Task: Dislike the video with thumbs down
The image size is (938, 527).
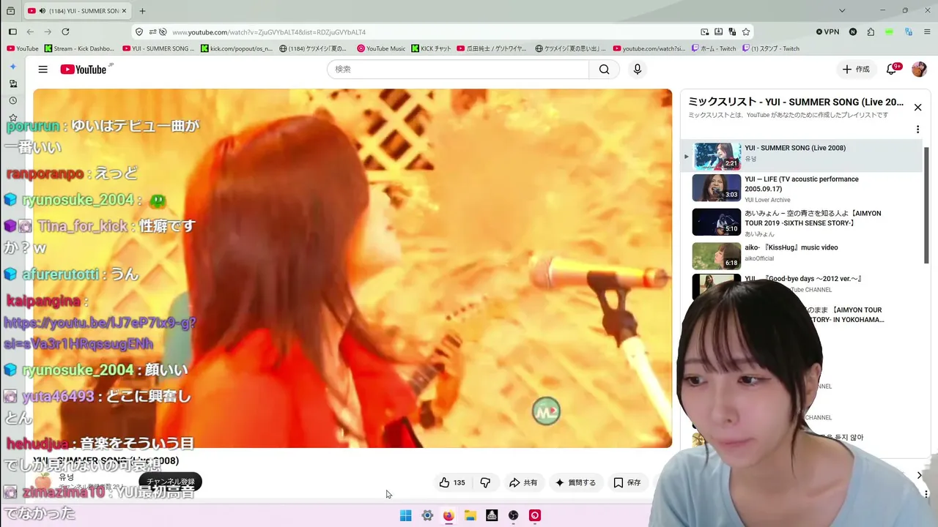Action: (x=485, y=482)
